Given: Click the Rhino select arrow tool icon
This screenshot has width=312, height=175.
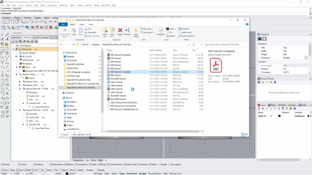Looking at the screenshot, I should (x=2, y=35).
